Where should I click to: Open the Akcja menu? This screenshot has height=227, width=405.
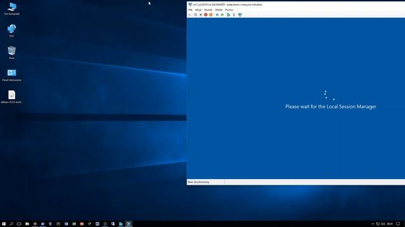[198, 10]
